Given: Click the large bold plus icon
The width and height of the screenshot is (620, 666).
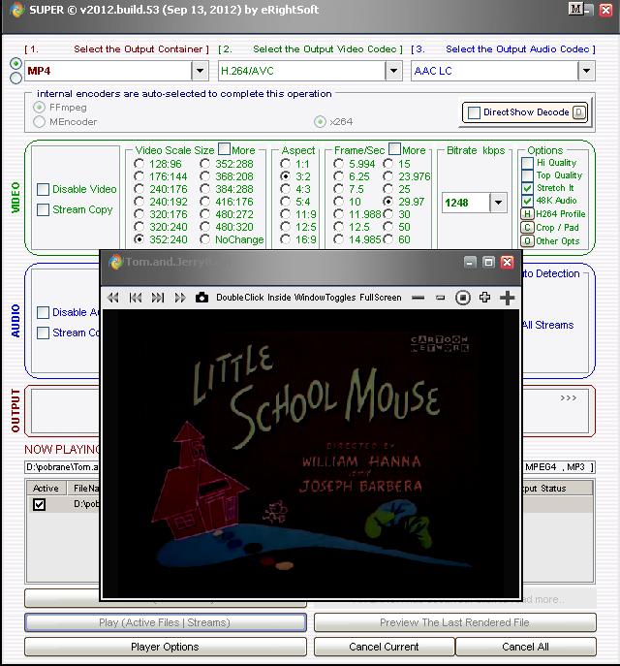Looking at the screenshot, I should 507,298.
